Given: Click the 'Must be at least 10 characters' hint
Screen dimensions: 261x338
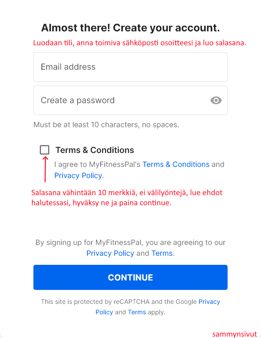Looking at the screenshot, I should (106, 125).
